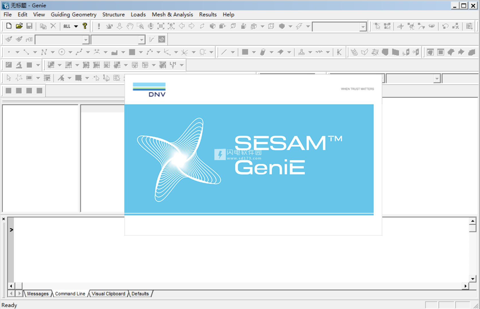Image resolution: width=480 pixels, height=309 pixels.
Task: Expand the Guide Line tool dropdown arrow
Action: pos(35,52)
